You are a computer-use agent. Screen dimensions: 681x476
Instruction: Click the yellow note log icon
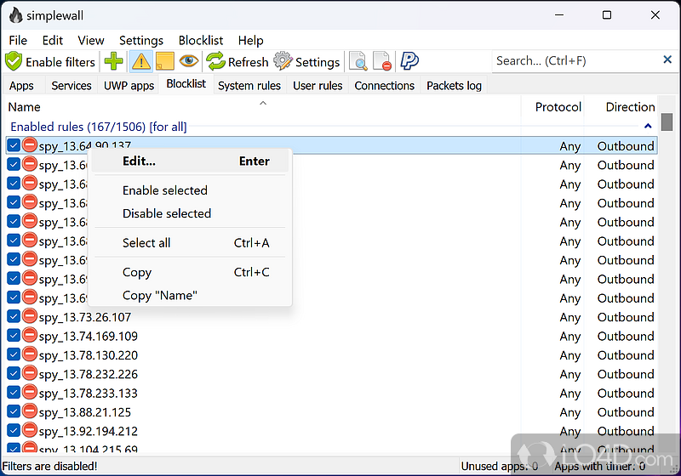point(165,61)
